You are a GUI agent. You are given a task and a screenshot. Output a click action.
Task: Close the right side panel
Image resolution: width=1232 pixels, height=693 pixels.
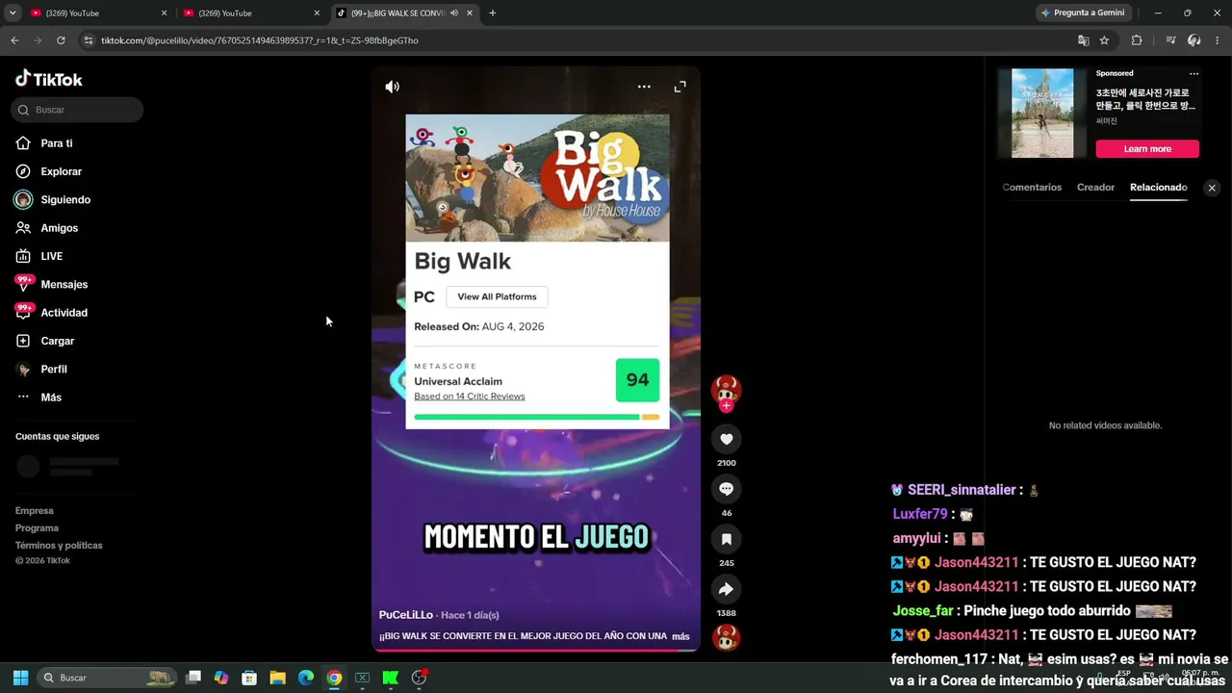pos(1212,188)
